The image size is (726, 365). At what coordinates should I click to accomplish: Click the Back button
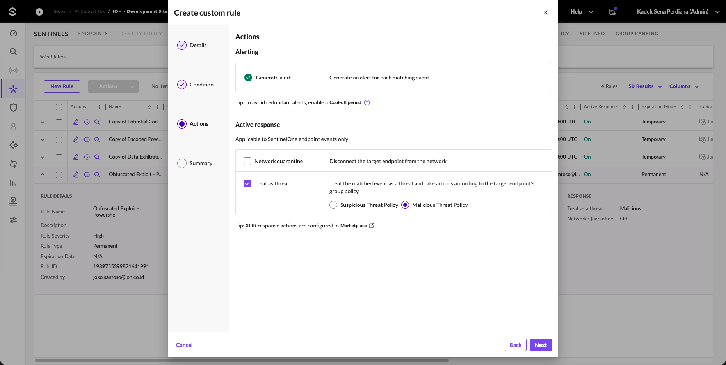(516, 345)
